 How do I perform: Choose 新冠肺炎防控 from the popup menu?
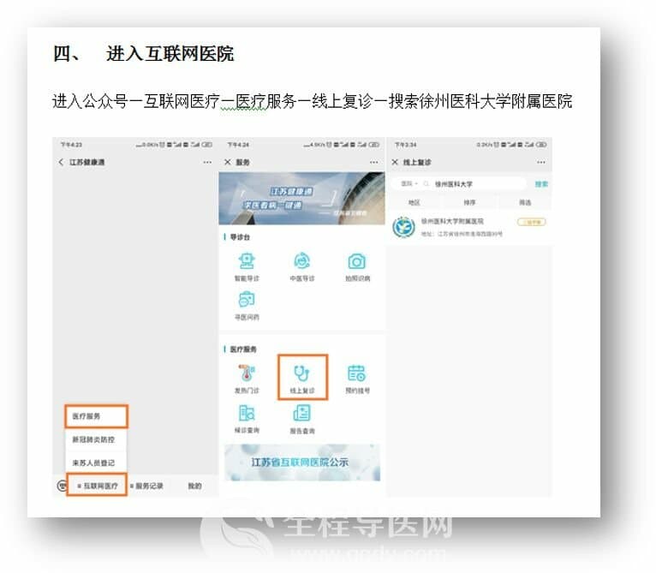pos(96,439)
